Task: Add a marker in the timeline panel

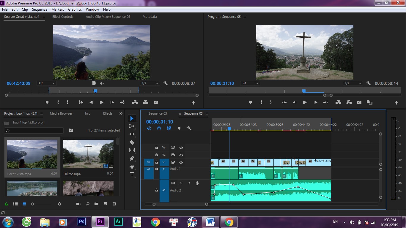Action: [179, 128]
